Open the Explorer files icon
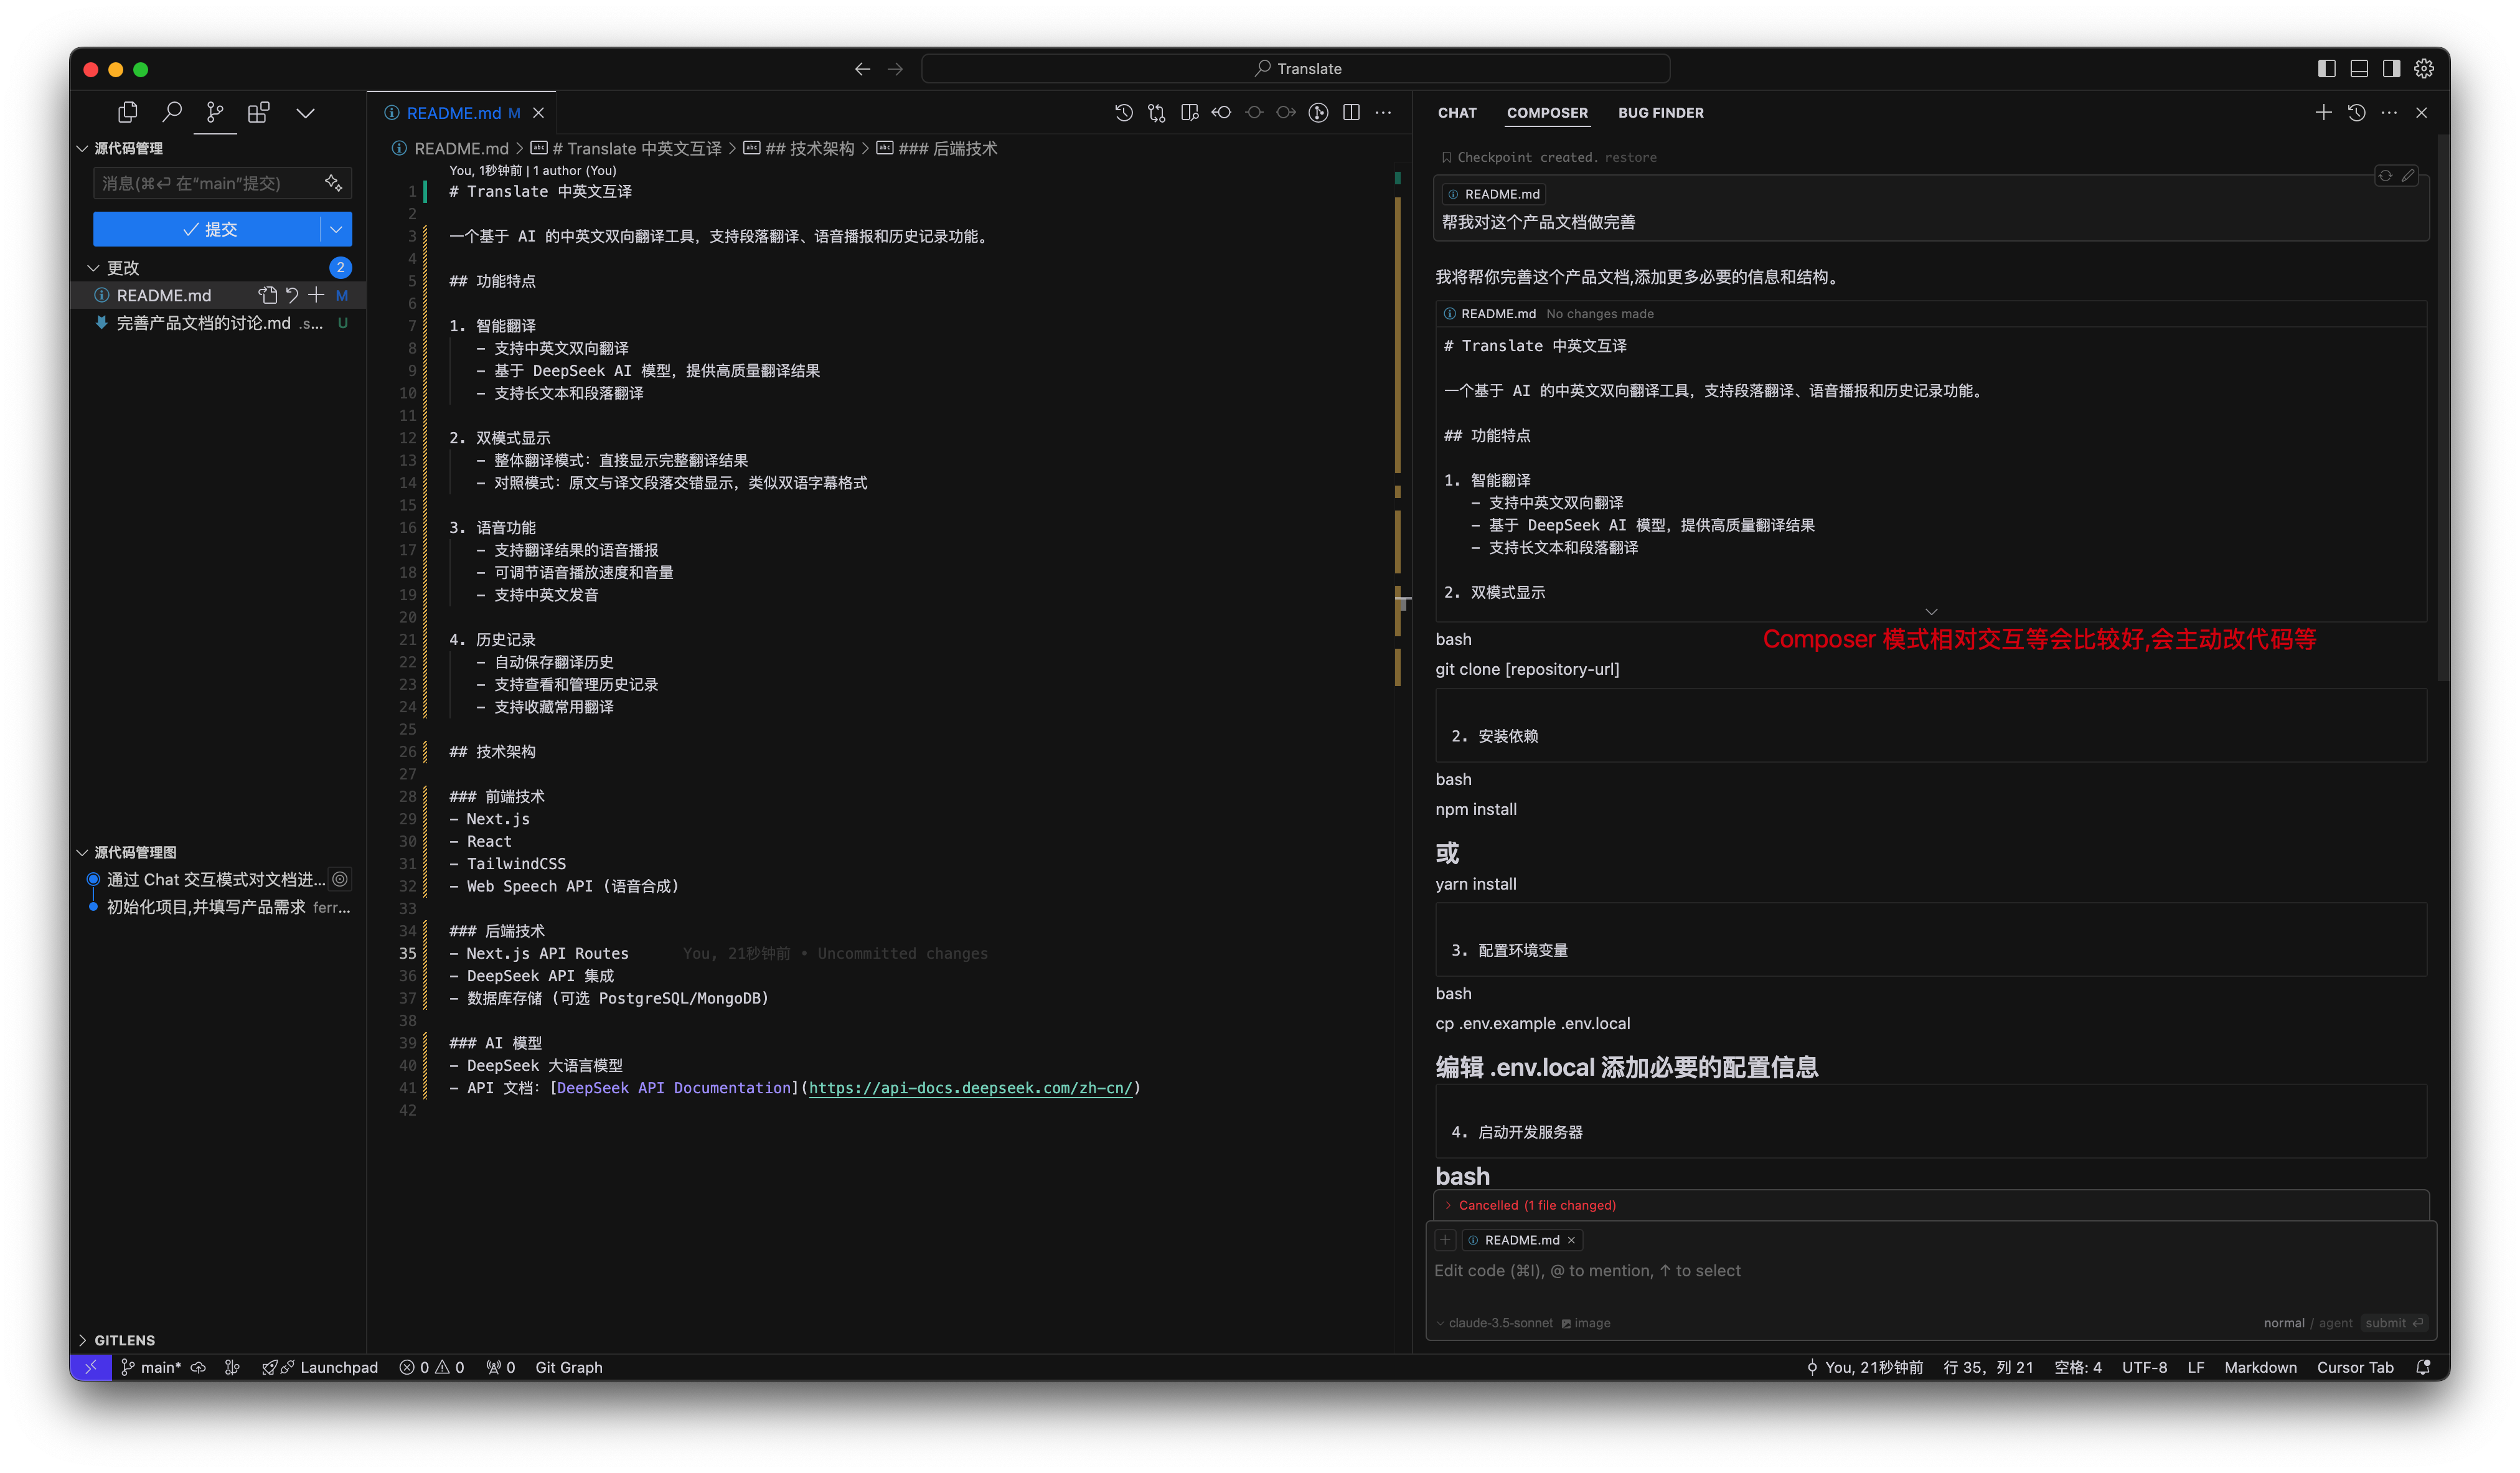Screen dimensions: 2520x1473 click(x=127, y=112)
